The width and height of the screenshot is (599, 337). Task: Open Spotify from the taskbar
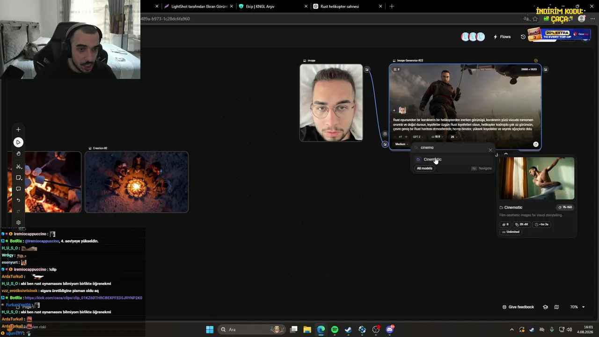335,330
